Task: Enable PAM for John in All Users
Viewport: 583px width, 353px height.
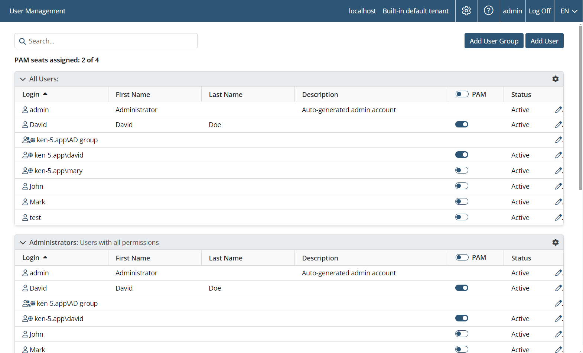Action: click(462, 186)
